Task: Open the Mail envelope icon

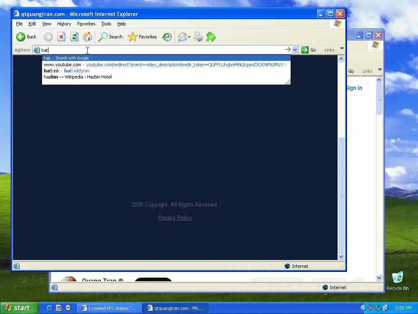Action: point(182,37)
